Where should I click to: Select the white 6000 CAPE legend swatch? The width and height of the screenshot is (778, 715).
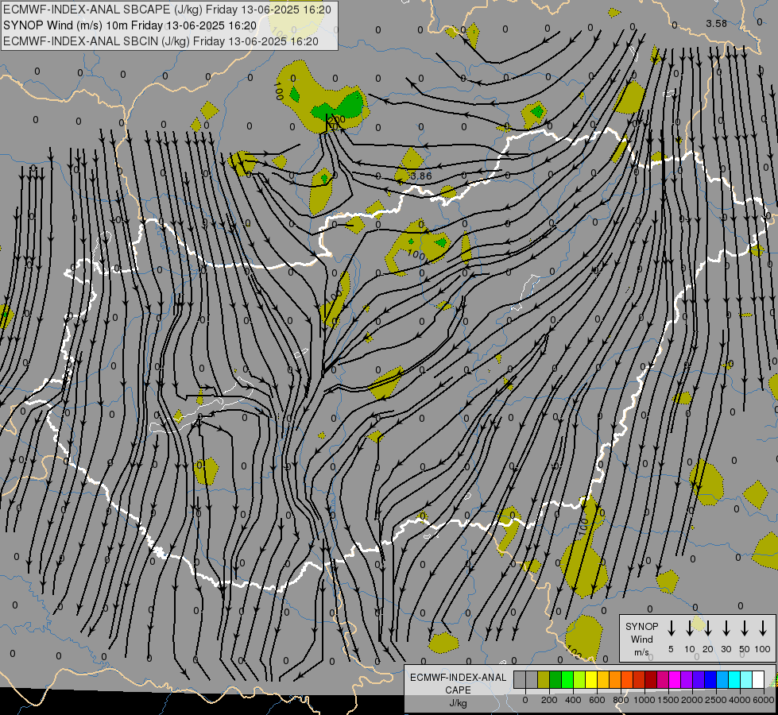757,679
